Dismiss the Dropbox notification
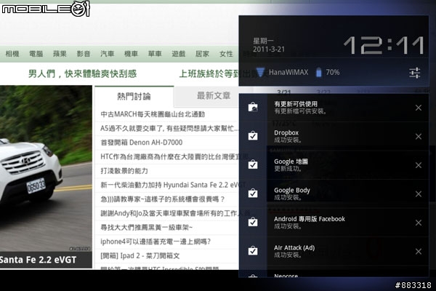Screen dimensions: 436x291 pyautogui.click(x=419, y=137)
